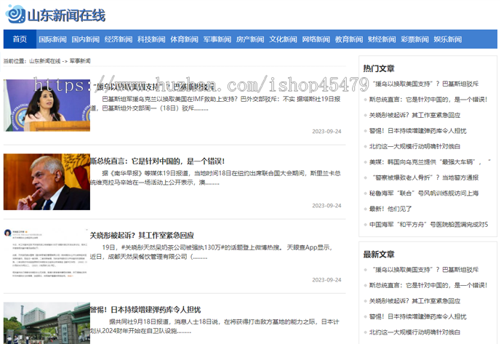Screen dimensions: 501x344
Task: Open the Weibo statement screenshot thumbnail
Action: tap(47, 254)
